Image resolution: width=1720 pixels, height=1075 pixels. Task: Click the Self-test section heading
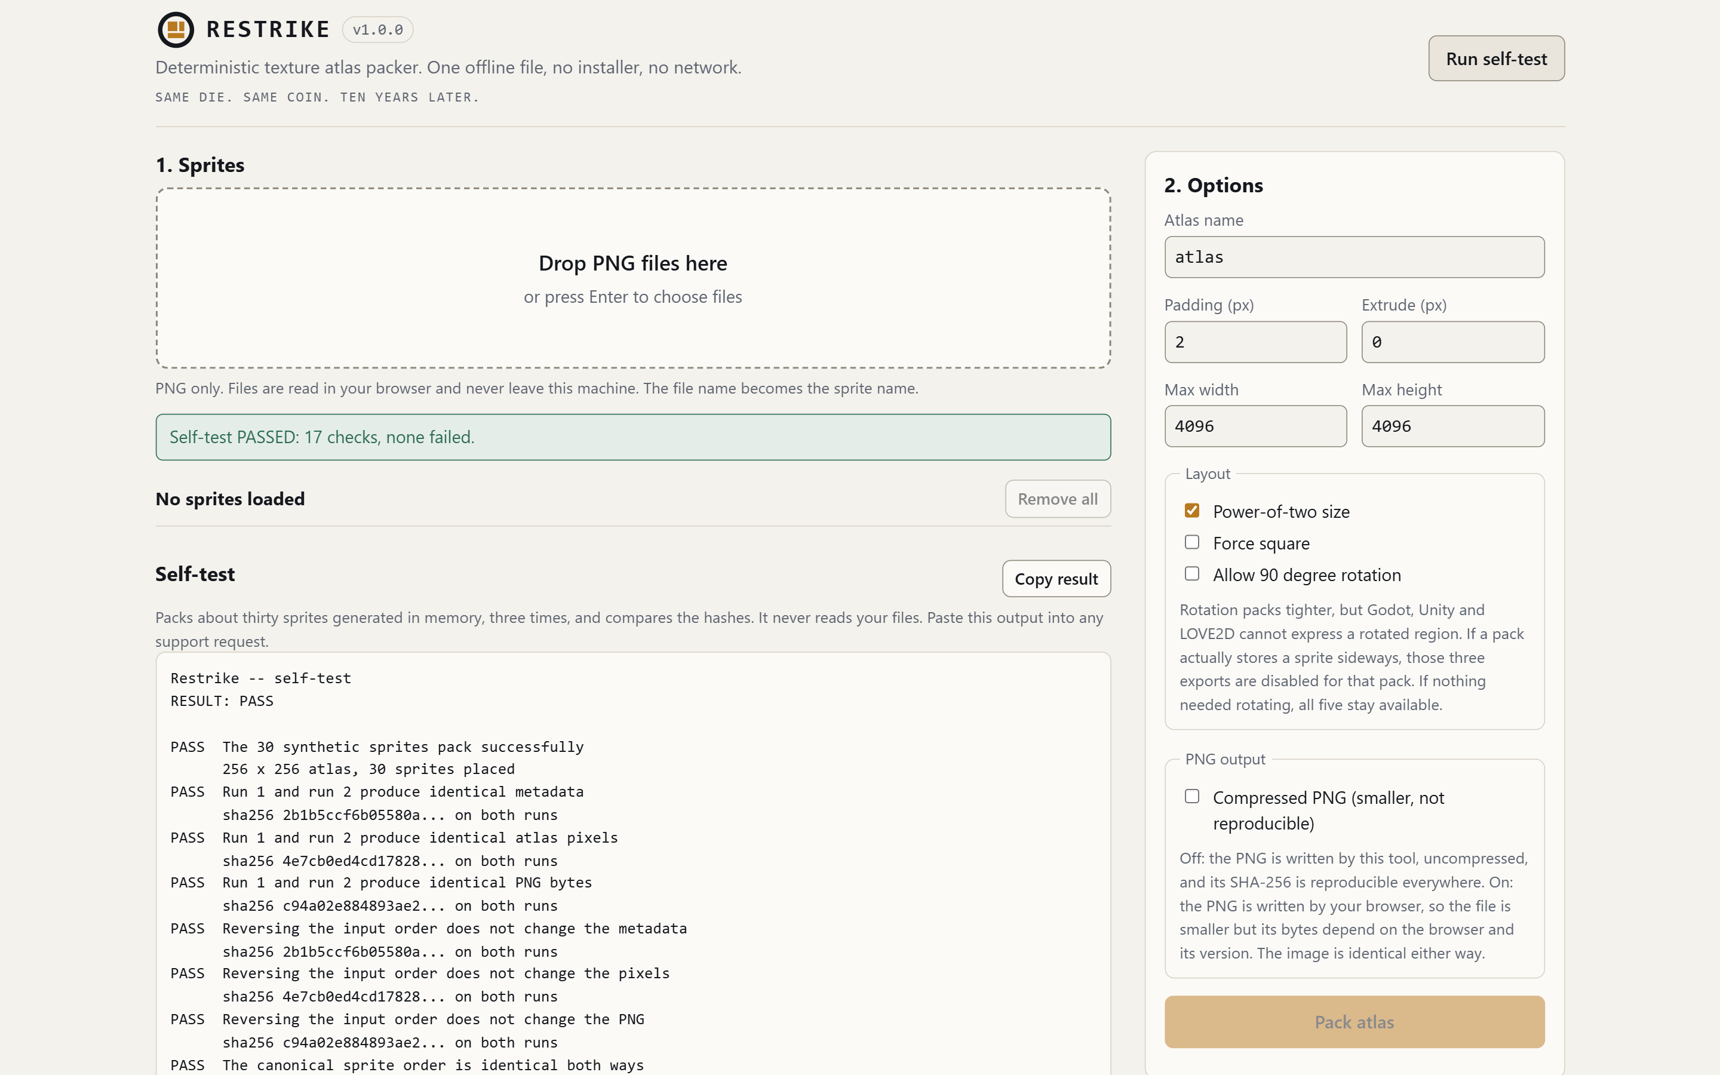click(x=195, y=574)
